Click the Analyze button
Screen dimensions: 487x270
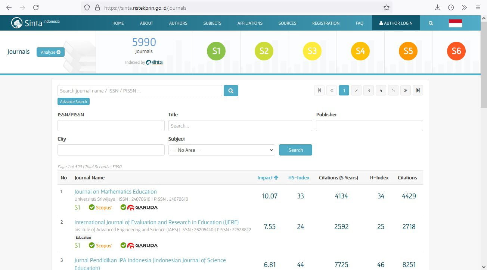point(50,52)
